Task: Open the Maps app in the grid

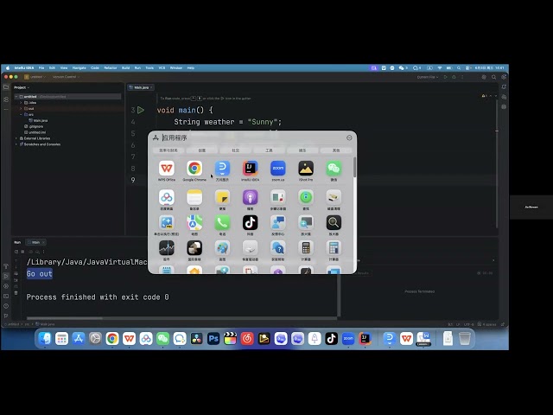Action: pyautogui.click(x=194, y=223)
